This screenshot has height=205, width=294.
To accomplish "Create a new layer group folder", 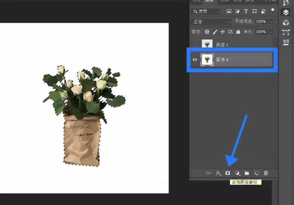I will 247,173.
